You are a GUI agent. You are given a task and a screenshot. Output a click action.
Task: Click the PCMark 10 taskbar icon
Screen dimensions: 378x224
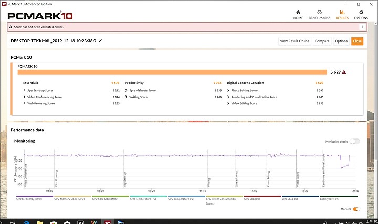click(x=108, y=222)
